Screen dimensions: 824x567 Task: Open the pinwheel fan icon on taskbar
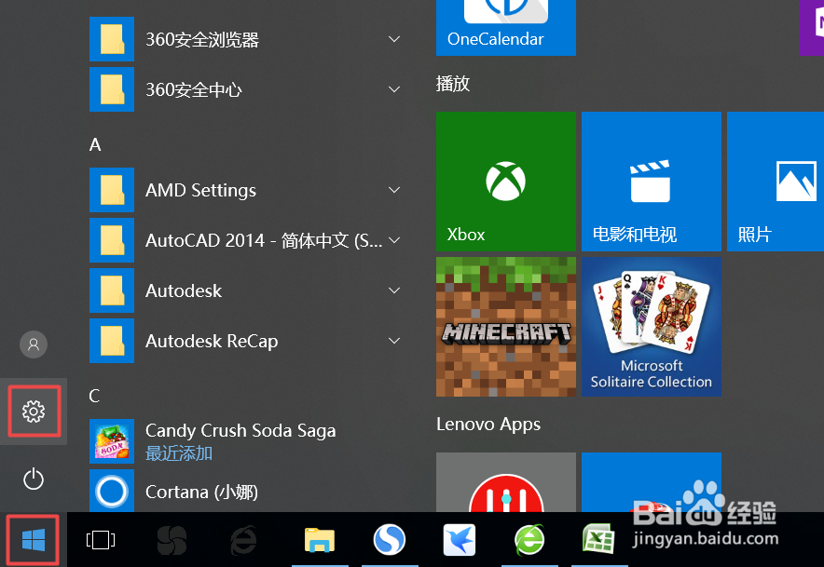[x=172, y=540]
